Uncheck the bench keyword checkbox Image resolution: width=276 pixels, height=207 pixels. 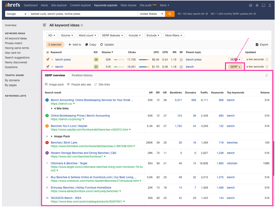click(48, 67)
